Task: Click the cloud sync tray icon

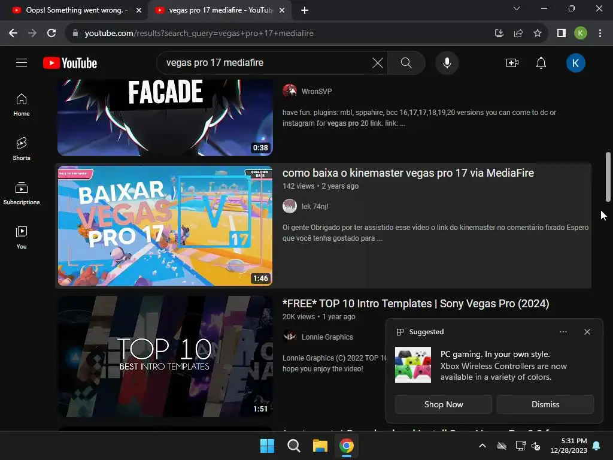Action: (502, 446)
